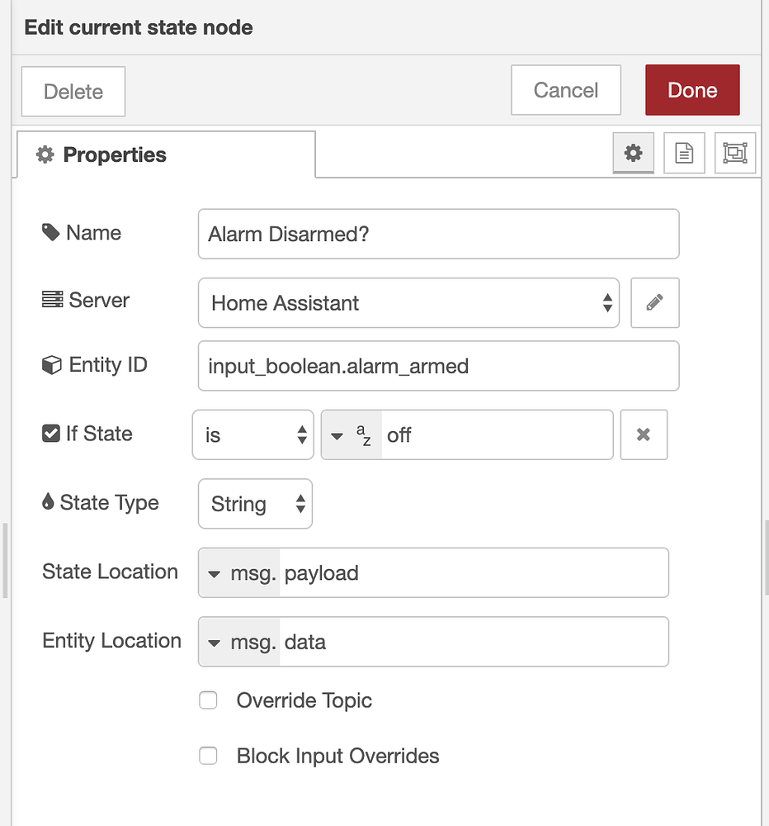Open the If State comparison dropdown
This screenshot has height=826, width=769.
point(252,434)
